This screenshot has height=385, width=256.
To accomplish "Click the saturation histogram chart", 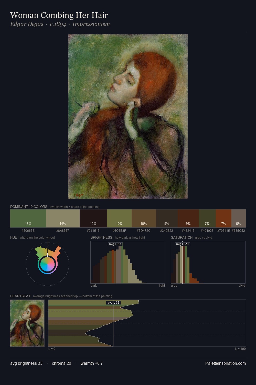I will [x=208, y=262].
